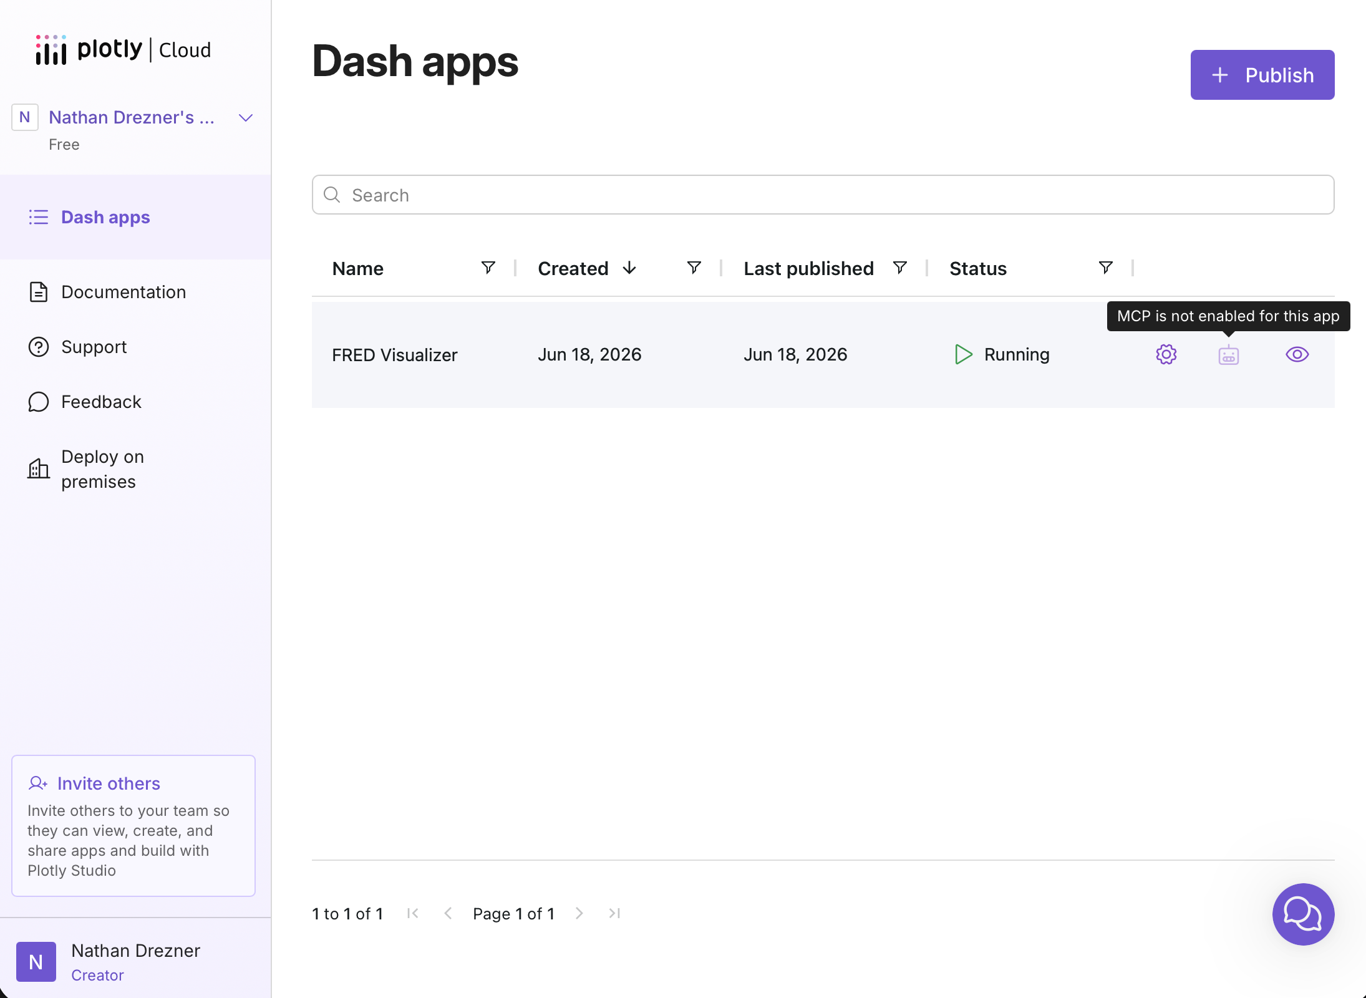Screen dimensions: 1366x998
Task: Open the Feedback sidebar item
Action: coord(101,402)
